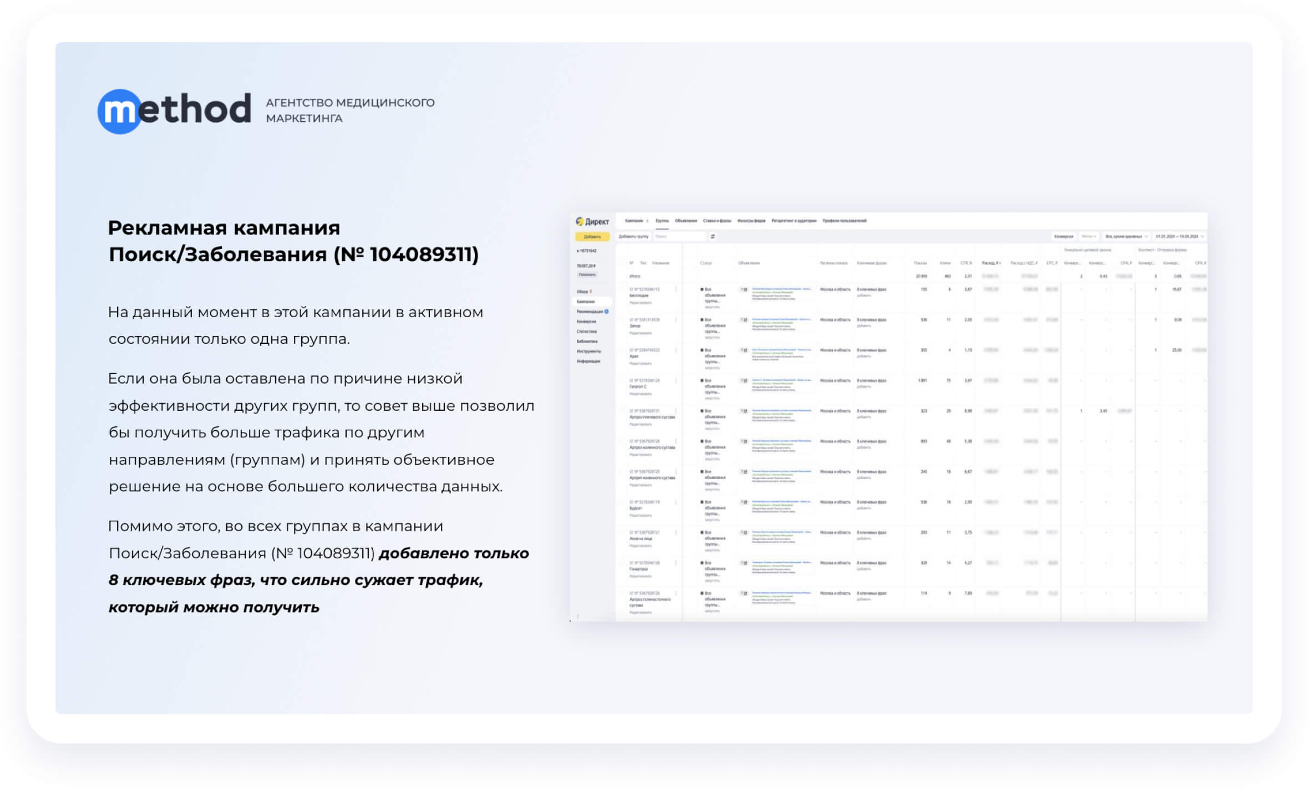Click the Клики column header
The image size is (1309, 804).
(x=945, y=263)
